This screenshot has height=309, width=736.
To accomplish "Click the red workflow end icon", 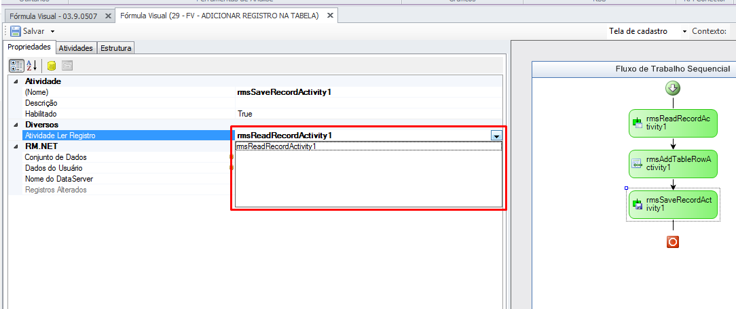I will tap(673, 242).
